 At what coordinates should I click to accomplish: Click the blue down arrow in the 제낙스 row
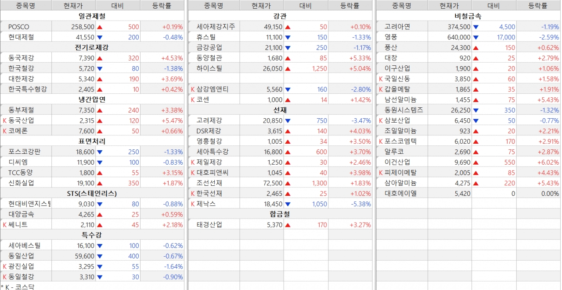[x=288, y=204]
